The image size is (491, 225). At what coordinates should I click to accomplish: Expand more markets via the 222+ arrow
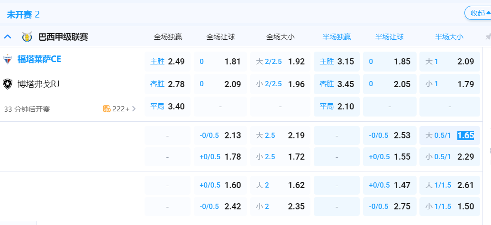point(134,109)
